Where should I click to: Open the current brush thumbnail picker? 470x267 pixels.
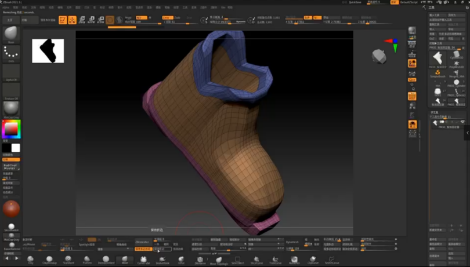coord(11,35)
